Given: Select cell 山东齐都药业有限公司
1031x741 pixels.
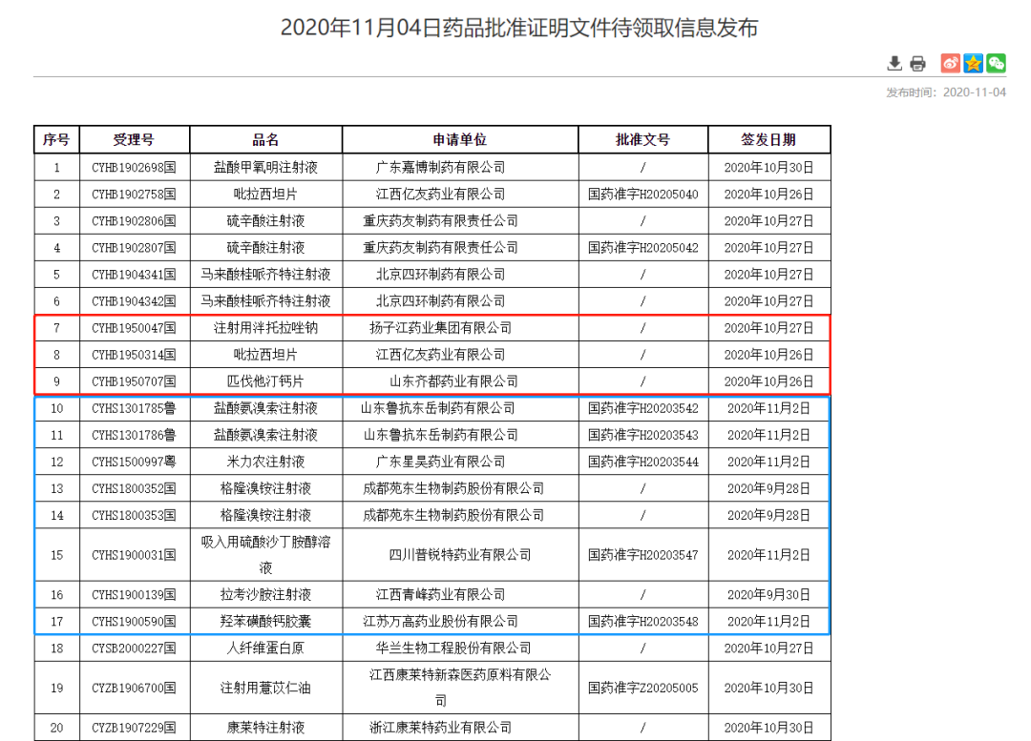Looking at the screenshot, I should [459, 381].
